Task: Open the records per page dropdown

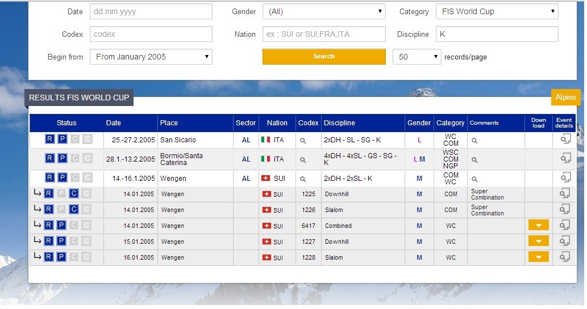Action: coord(417,57)
